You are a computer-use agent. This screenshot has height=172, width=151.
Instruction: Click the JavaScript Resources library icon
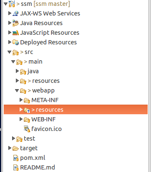coord(15,33)
